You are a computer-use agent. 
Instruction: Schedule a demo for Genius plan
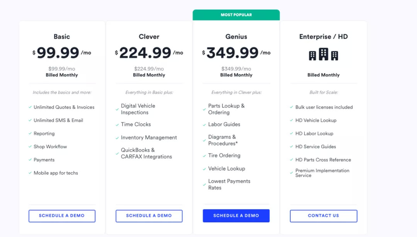(x=236, y=216)
